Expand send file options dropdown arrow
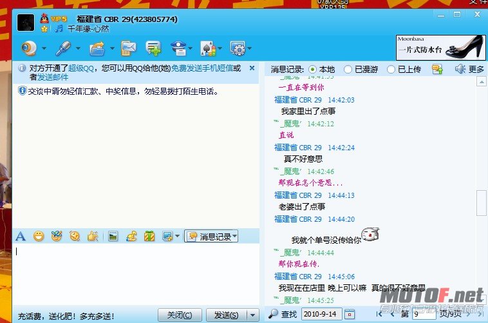 pyautogui.click(x=112, y=48)
